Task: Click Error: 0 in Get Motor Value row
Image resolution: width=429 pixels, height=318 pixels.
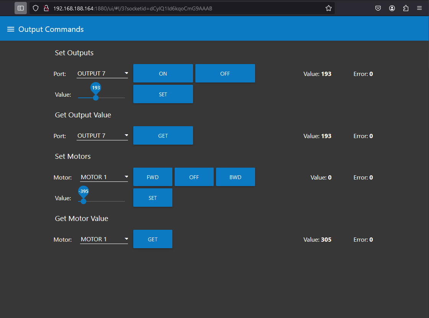Action: tap(363, 240)
